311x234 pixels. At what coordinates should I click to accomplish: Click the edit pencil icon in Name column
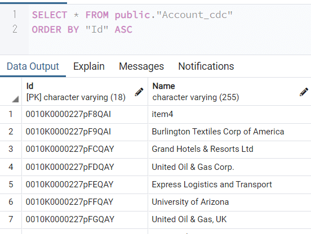click(x=304, y=92)
